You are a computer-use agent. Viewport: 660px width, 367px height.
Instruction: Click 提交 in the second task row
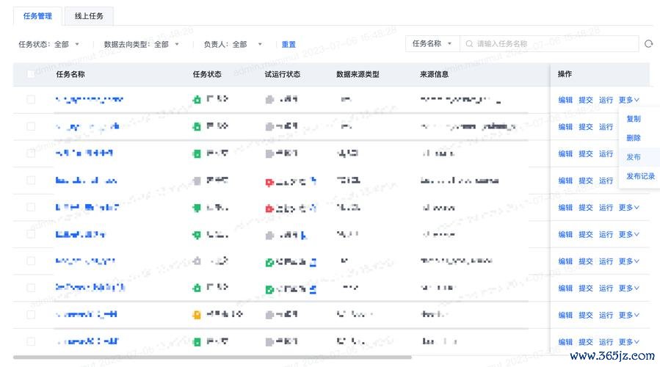[586, 127]
